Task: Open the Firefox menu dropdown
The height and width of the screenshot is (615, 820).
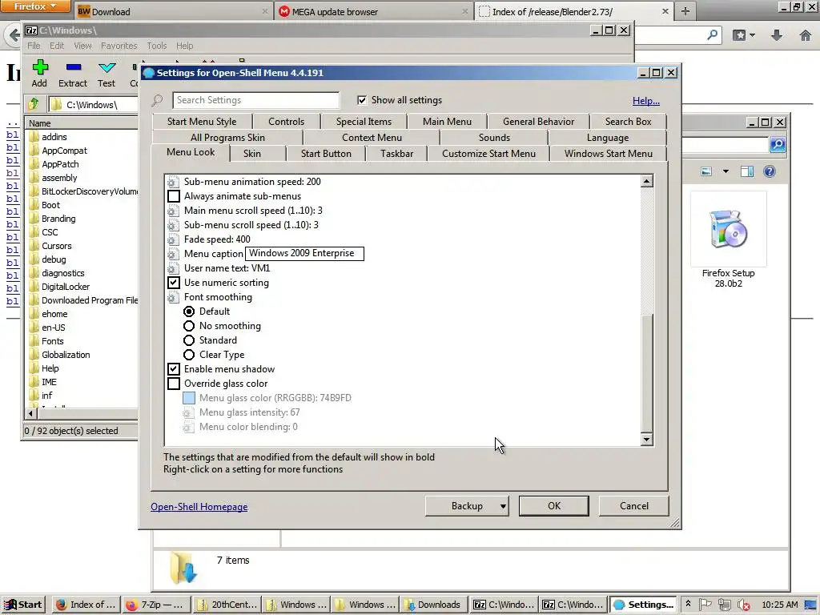Action: point(35,6)
